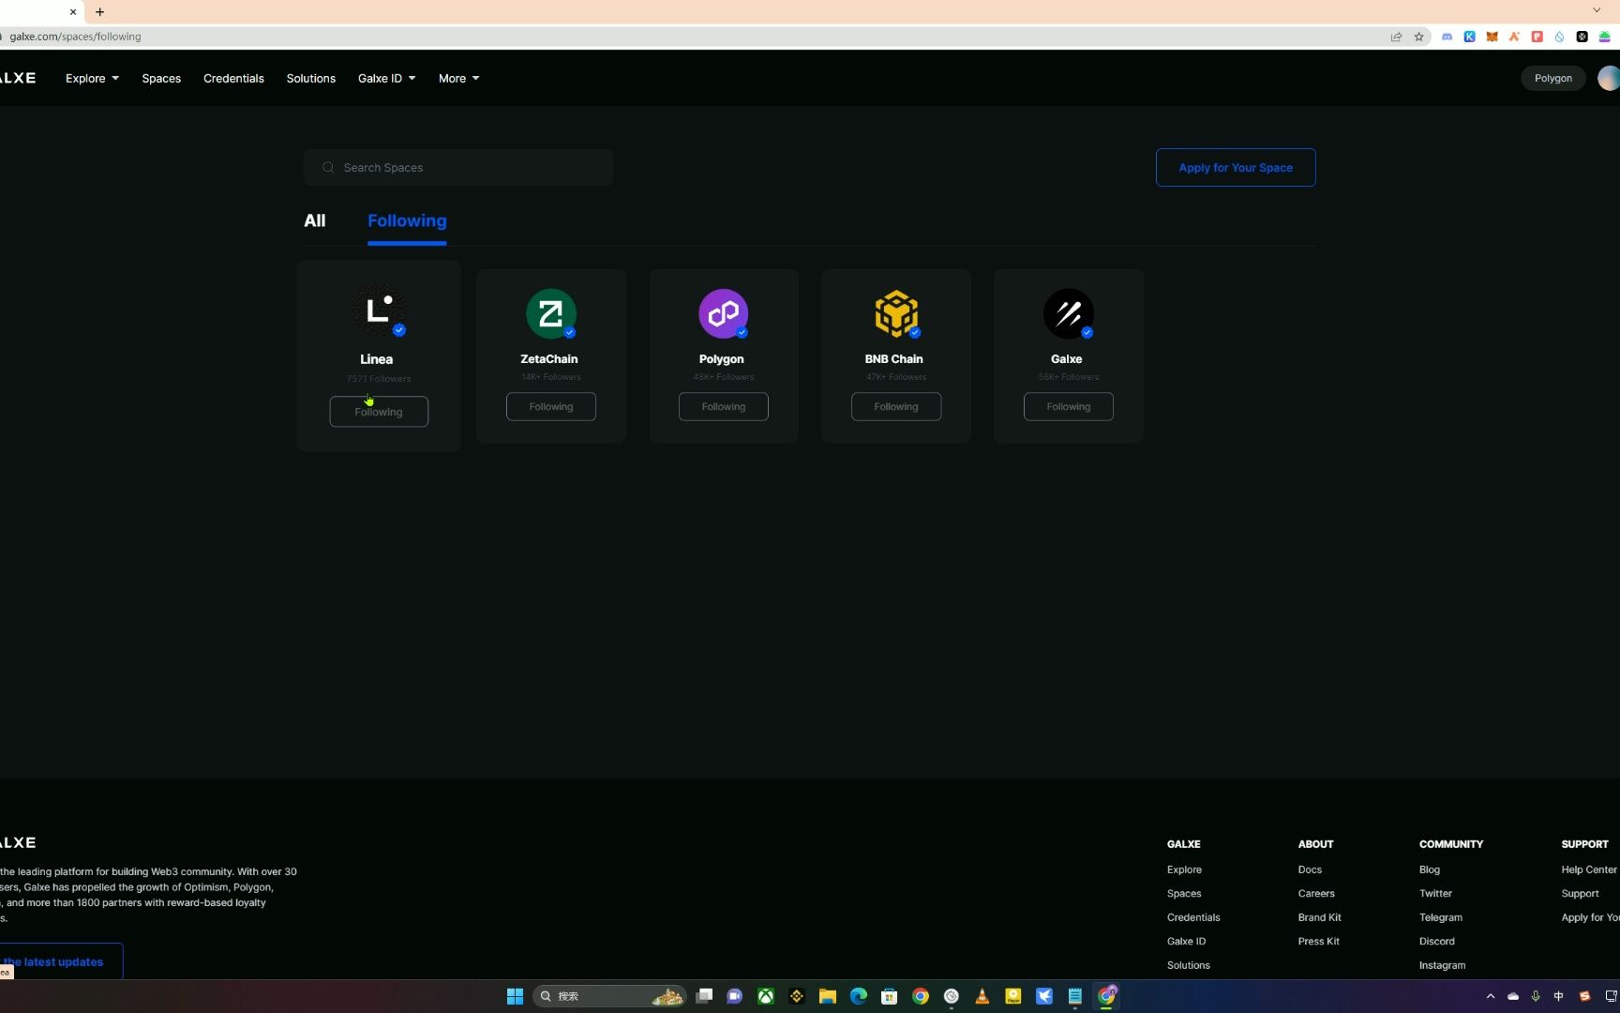Expand the More dropdown menu

pyautogui.click(x=458, y=78)
